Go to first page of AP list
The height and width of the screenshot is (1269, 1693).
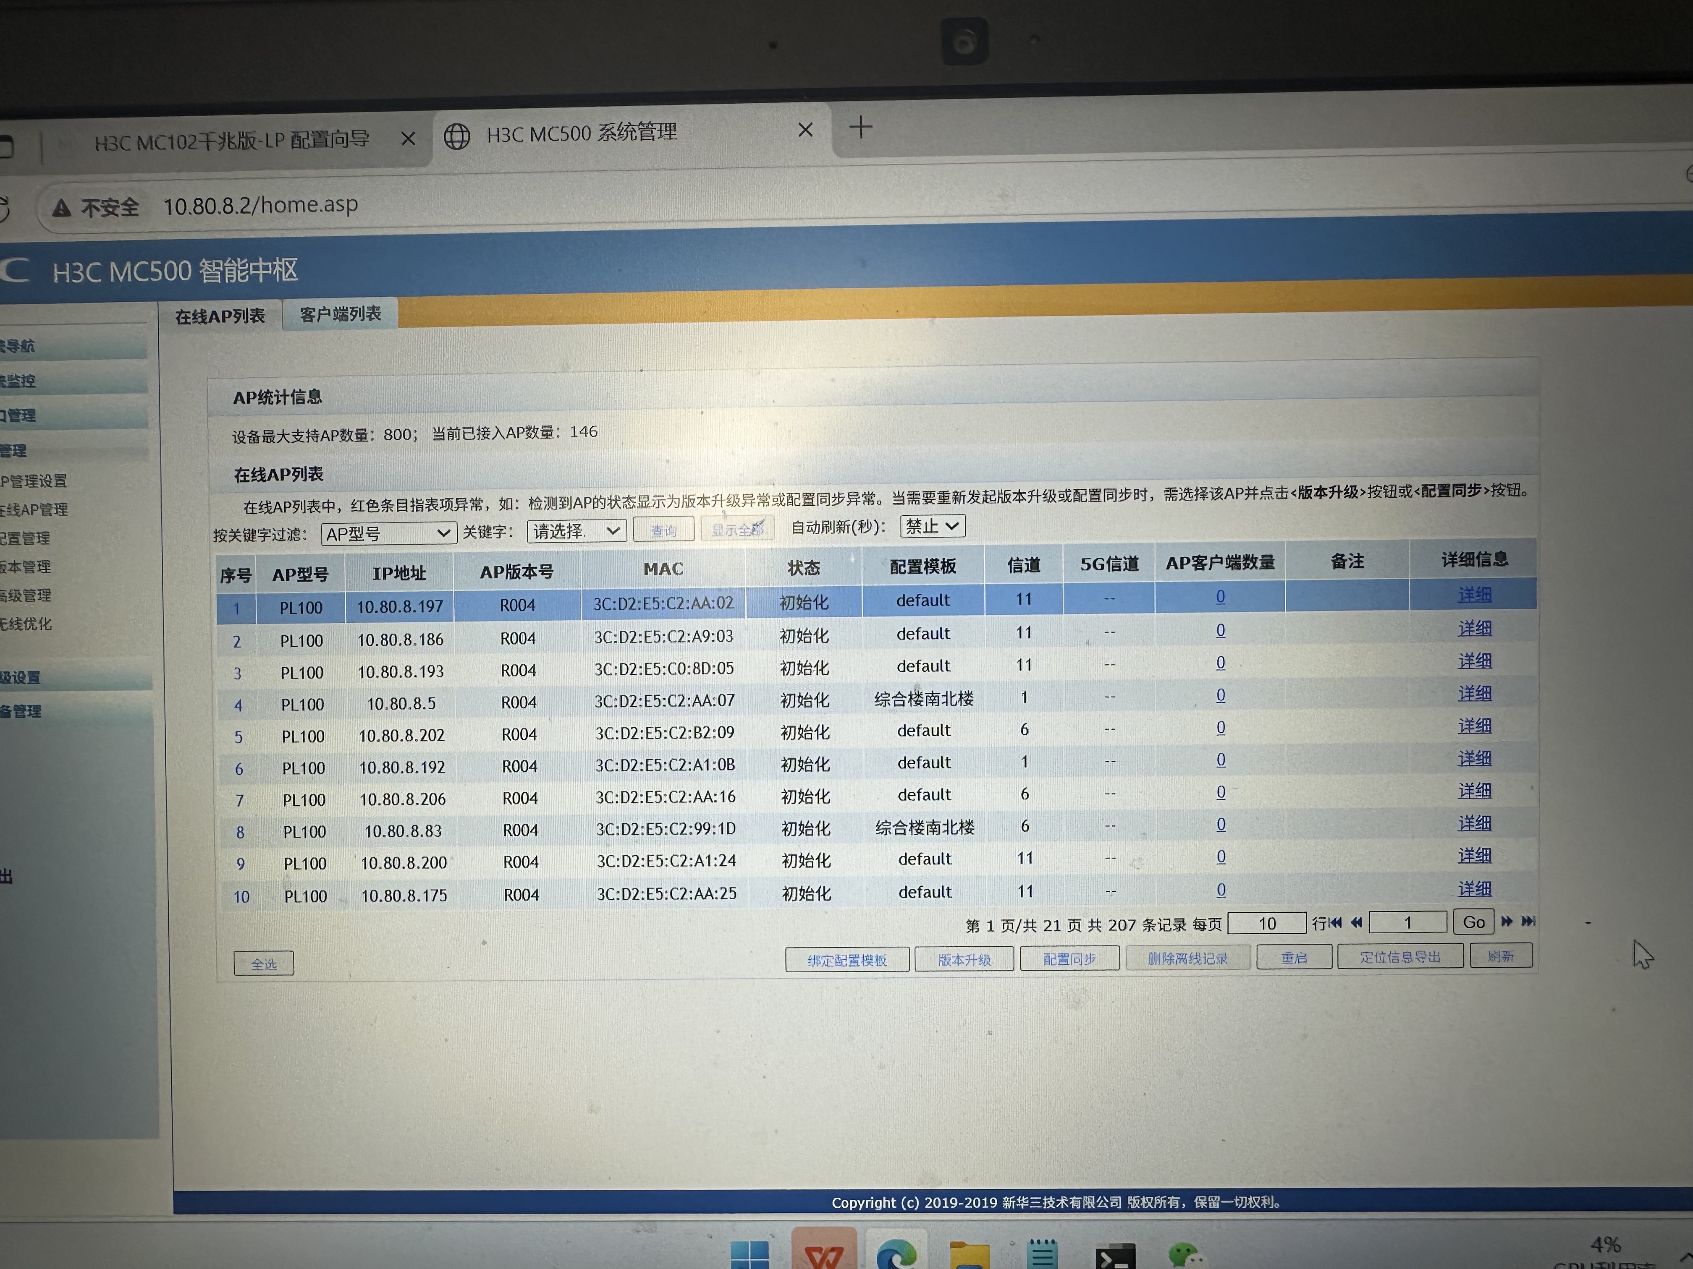(1336, 922)
